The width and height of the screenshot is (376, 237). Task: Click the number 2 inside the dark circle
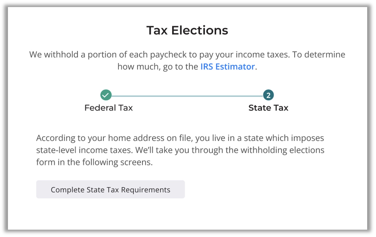point(268,95)
